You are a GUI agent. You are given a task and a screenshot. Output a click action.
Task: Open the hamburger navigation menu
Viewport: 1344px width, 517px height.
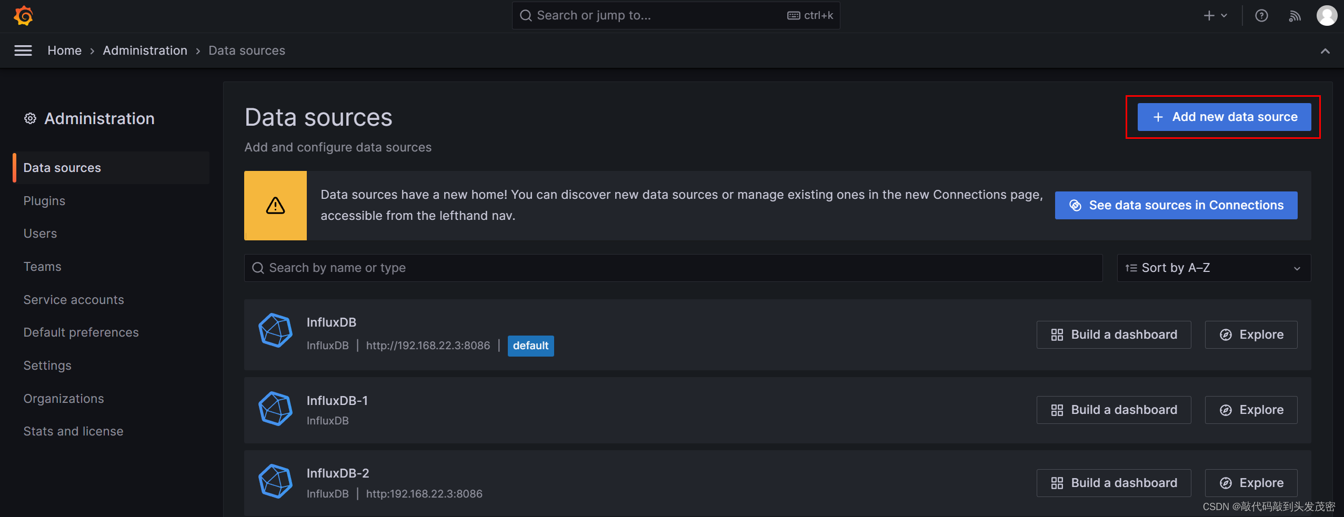point(23,50)
